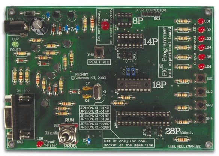Click the red LD2 output LED

(x=201, y=30)
